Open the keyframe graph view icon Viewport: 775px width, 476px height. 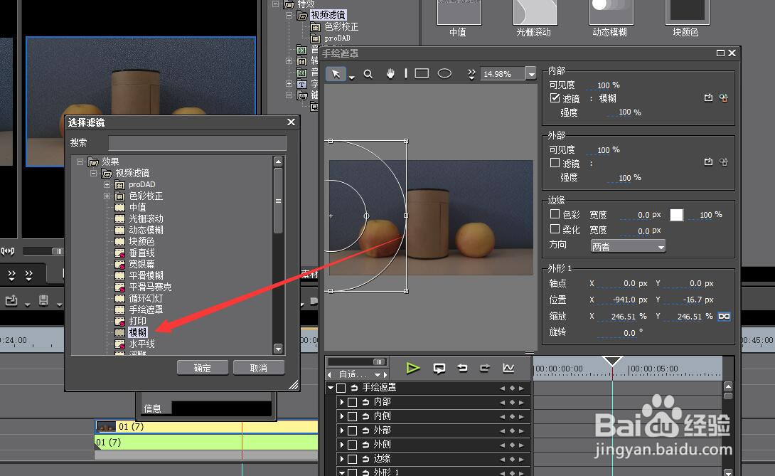click(508, 368)
